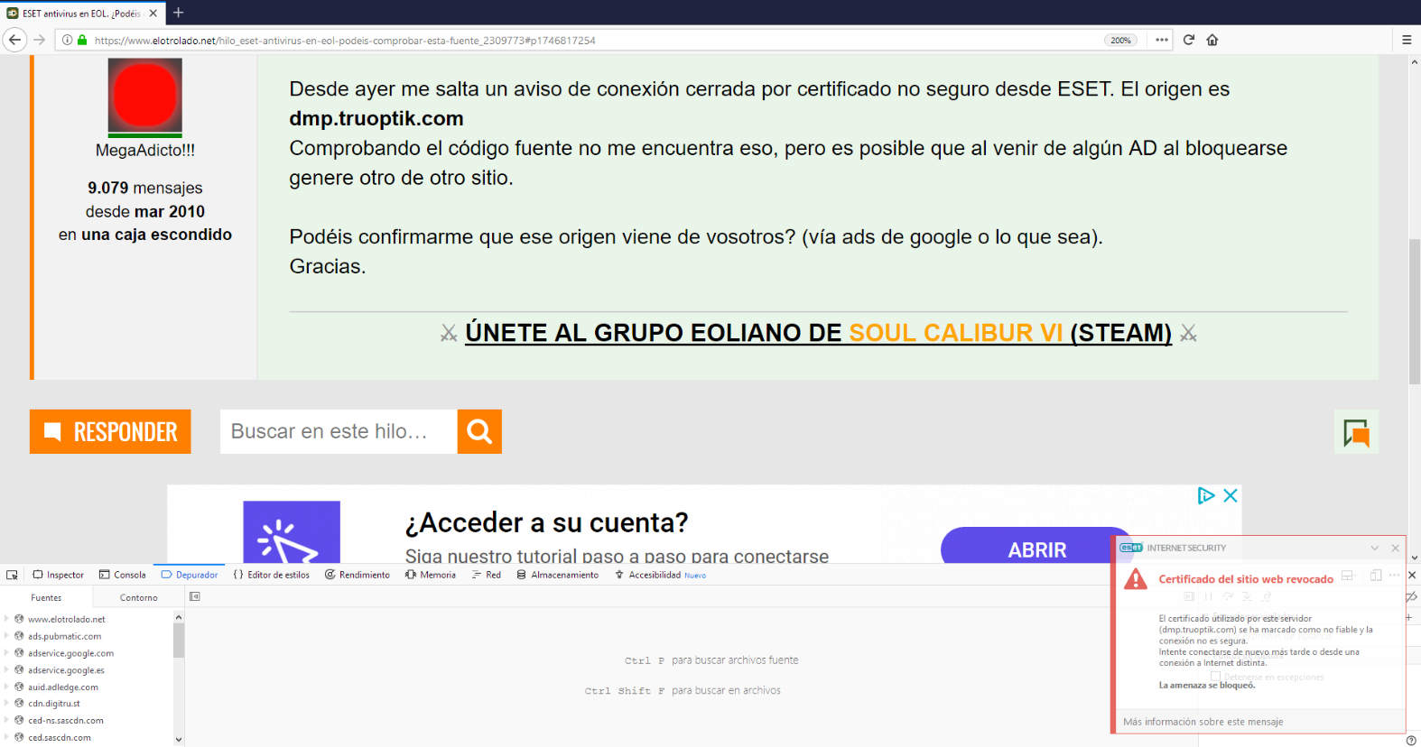Reload the current page

(1189, 40)
